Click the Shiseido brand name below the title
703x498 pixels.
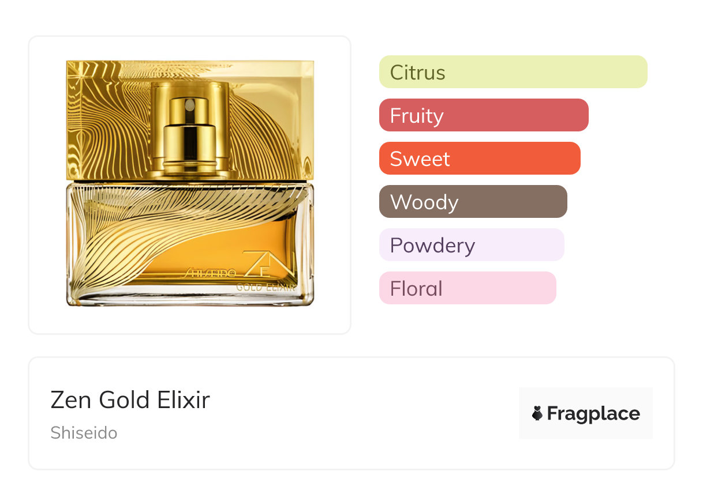click(x=84, y=433)
